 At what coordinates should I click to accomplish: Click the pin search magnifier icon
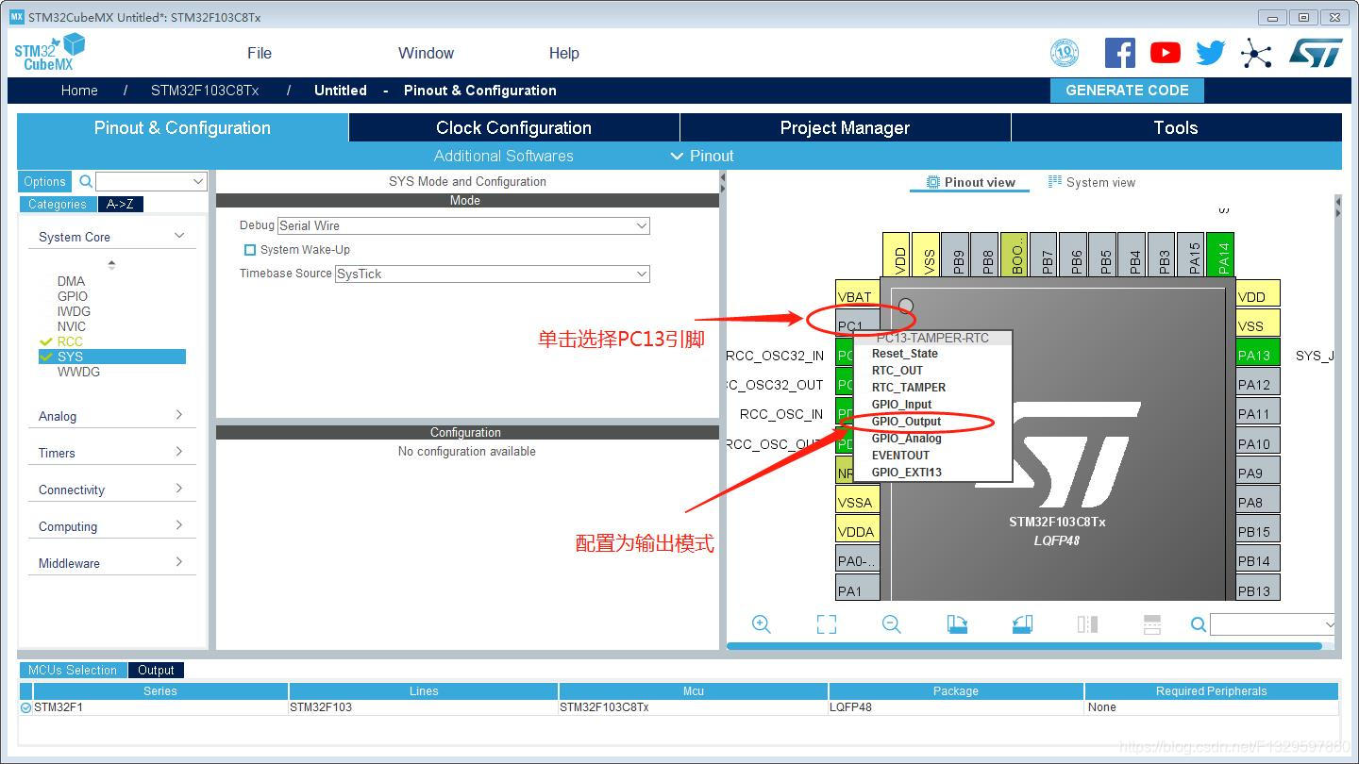coord(1199,624)
